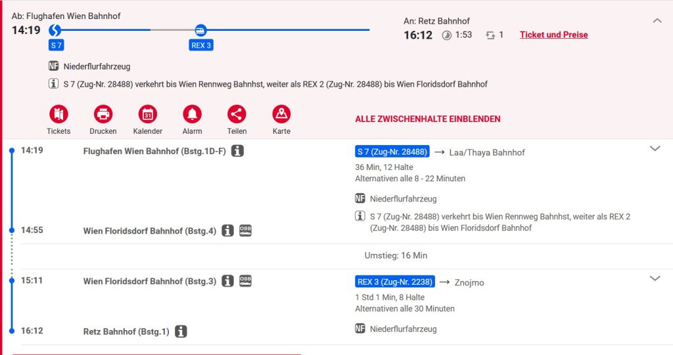Click REX 3 train marker on timeline
This screenshot has width=673, height=355.
click(200, 30)
